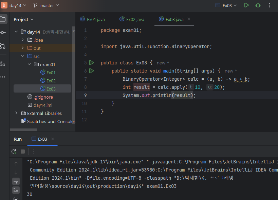Click the 'result' variable on line 8
The image size is (278, 200).
click(142, 87)
